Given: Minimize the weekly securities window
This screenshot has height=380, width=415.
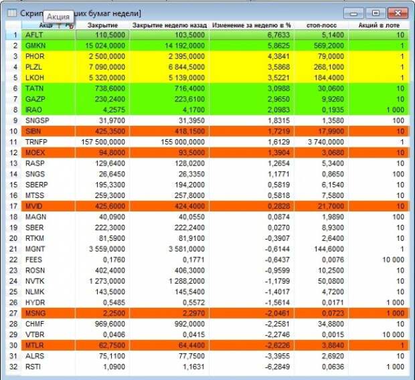Looking at the screenshot, I should (x=353, y=13).
